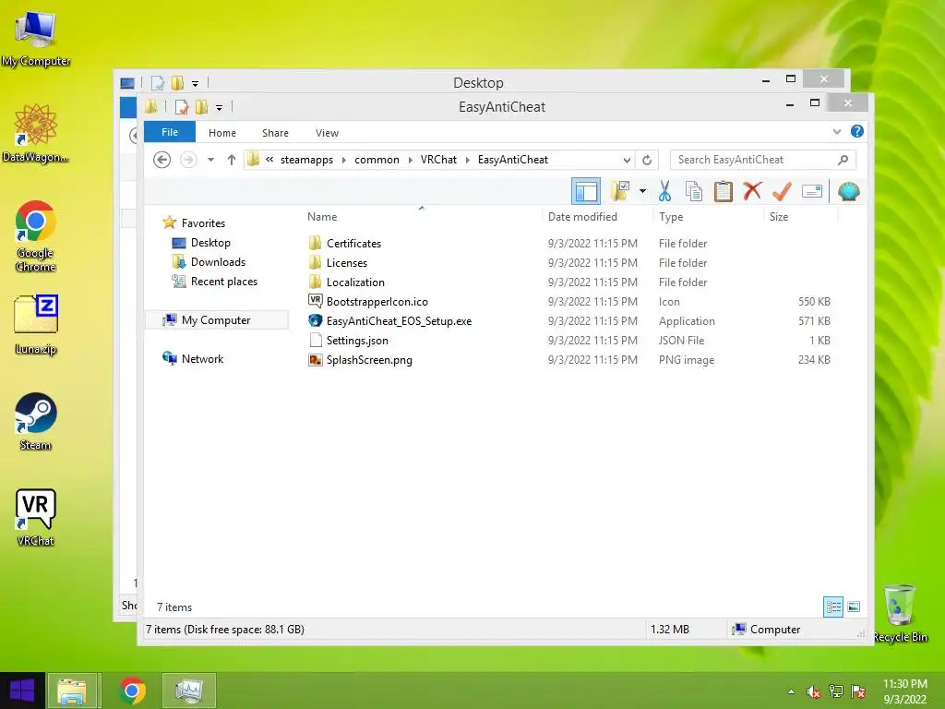Open the address bar history dropdown

point(627,160)
